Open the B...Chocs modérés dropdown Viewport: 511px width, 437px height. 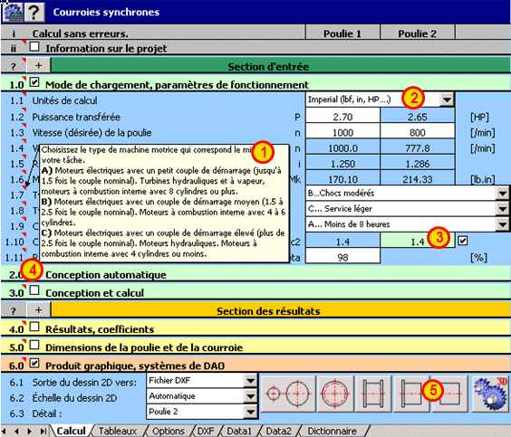pyautogui.click(x=502, y=194)
